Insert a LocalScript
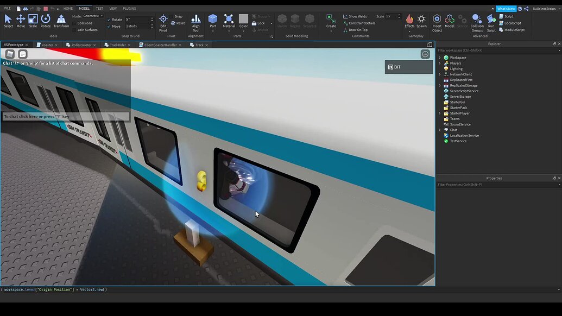Screen dimensions: 562x316 510,23
